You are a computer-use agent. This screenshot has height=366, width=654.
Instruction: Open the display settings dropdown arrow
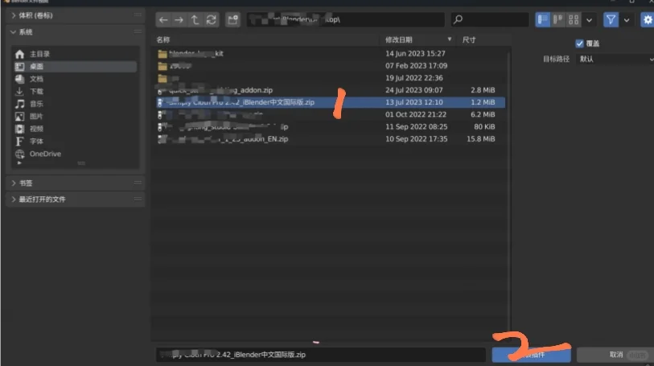click(589, 19)
